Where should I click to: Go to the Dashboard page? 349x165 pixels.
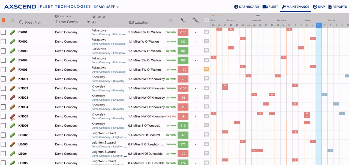[x=246, y=7]
